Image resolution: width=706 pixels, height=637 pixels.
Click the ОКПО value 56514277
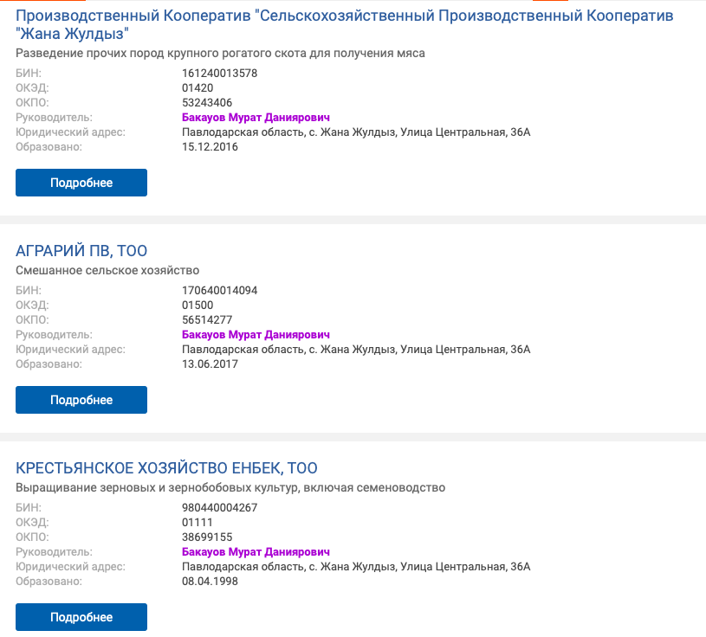(x=207, y=320)
